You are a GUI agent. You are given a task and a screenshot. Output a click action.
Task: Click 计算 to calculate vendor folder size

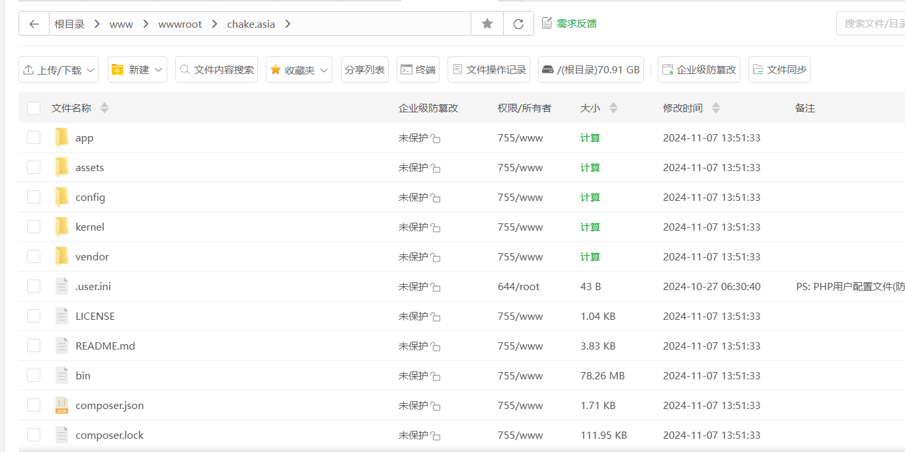590,256
